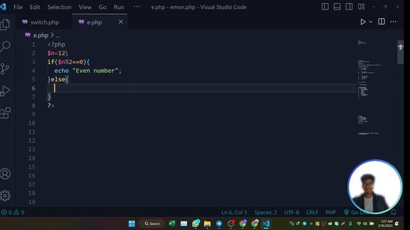The width and height of the screenshot is (410, 230).
Task: Click the VS Code logo in title bar
Action: pos(3,7)
